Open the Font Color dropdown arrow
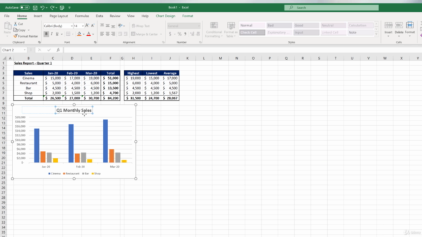The image size is (422, 237). (x=93, y=34)
